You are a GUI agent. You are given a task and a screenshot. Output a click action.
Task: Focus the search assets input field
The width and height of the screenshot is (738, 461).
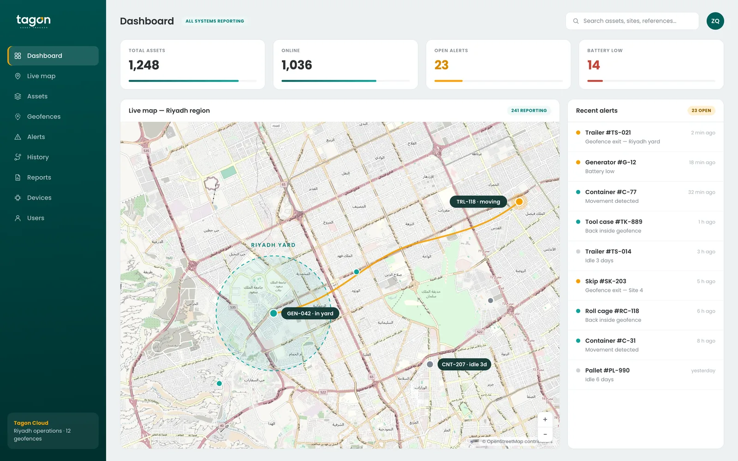632,21
